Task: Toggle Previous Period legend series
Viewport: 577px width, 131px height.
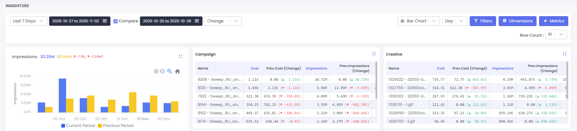Action: pos(115,126)
